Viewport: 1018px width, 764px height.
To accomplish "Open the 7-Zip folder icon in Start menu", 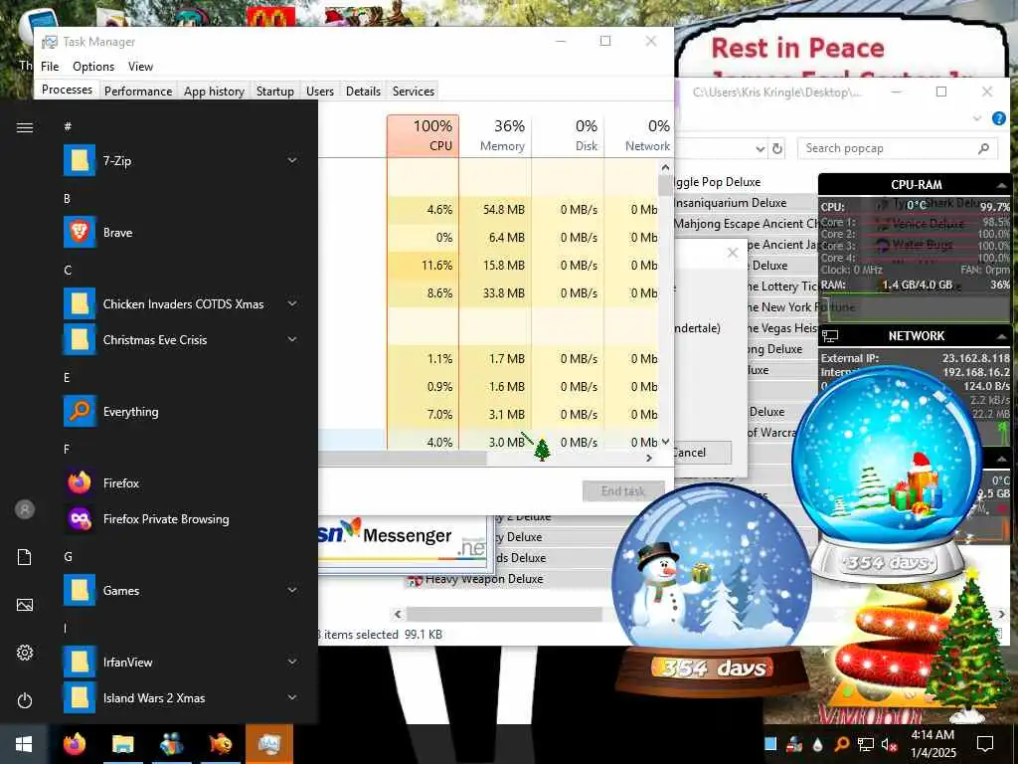I will [x=80, y=160].
